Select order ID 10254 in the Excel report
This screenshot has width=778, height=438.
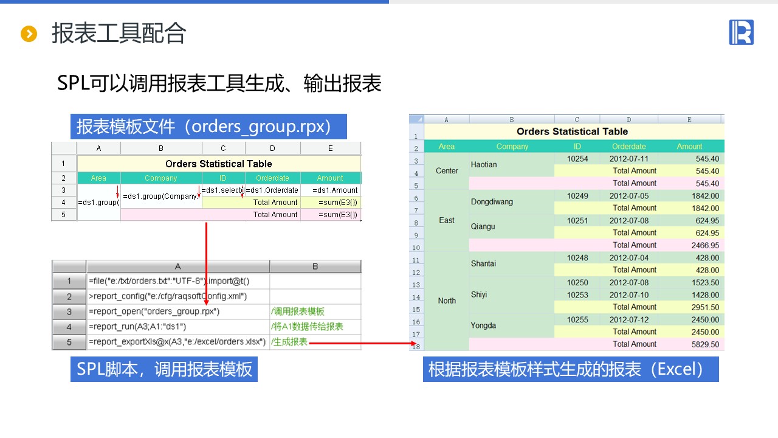click(577, 159)
